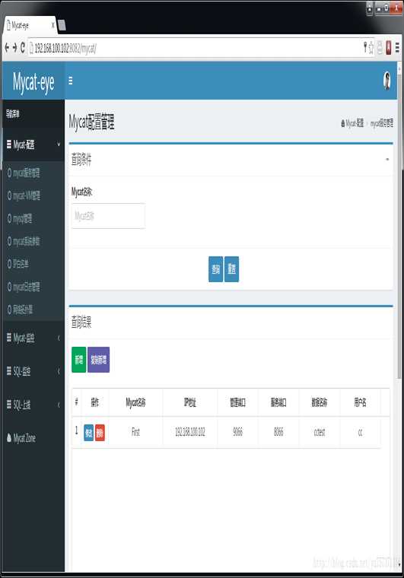Click the 服务端口 column header
Screen dimensions: 404x578
coord(278,402)
